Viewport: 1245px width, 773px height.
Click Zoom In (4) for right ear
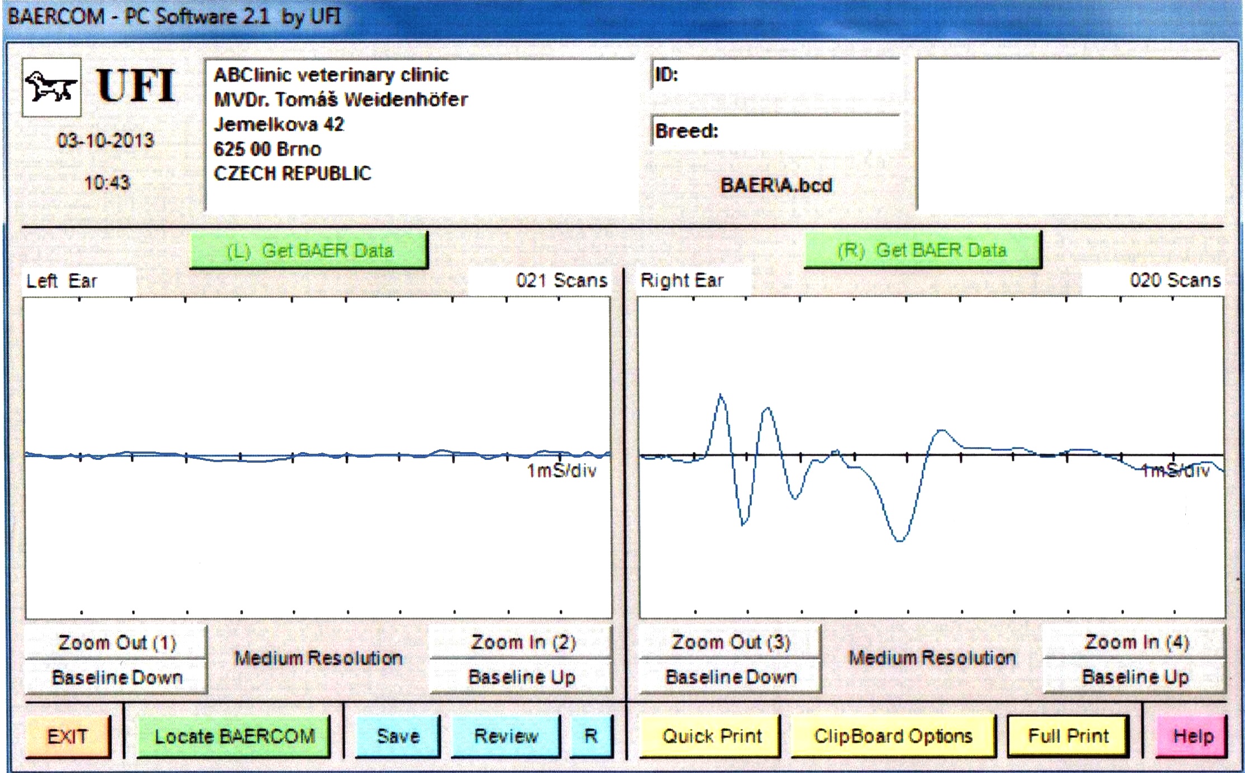[1136, 642]
